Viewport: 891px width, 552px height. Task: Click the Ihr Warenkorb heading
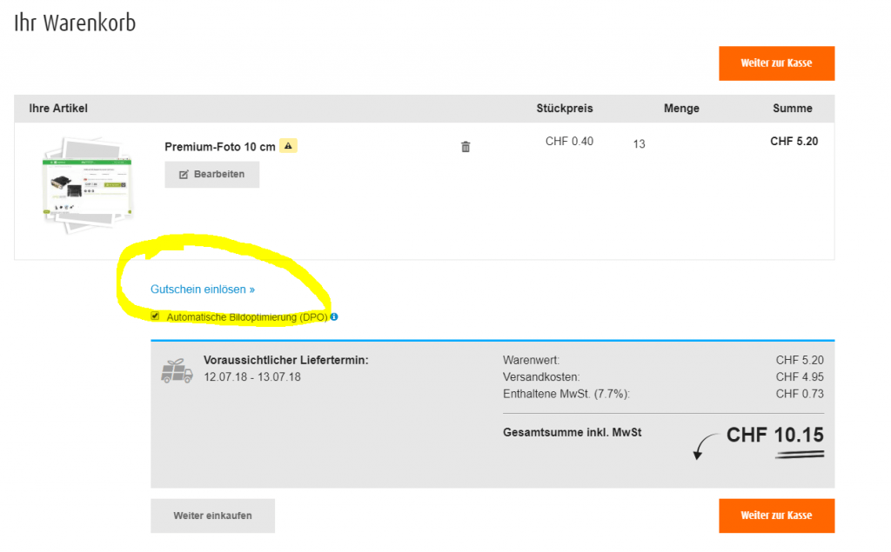coord(75,23)
